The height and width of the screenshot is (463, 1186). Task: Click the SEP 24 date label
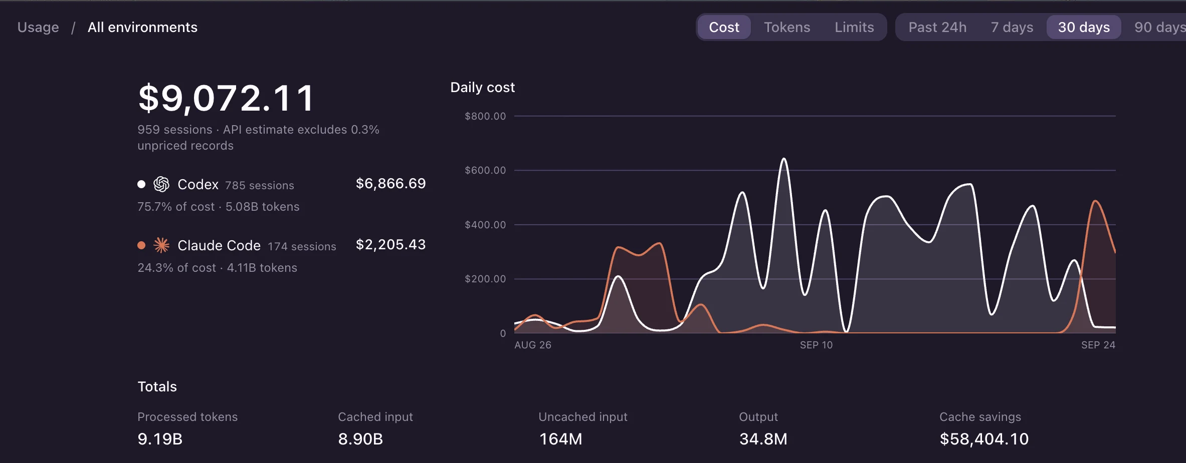click(x=1098, y=345)
